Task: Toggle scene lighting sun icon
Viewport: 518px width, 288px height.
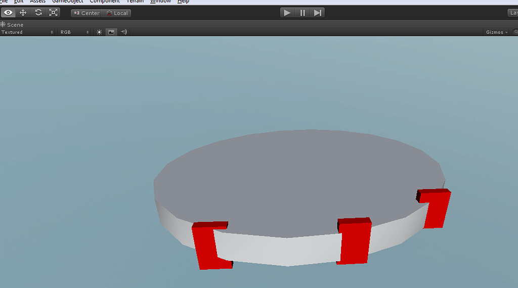Action: point(99,32)
